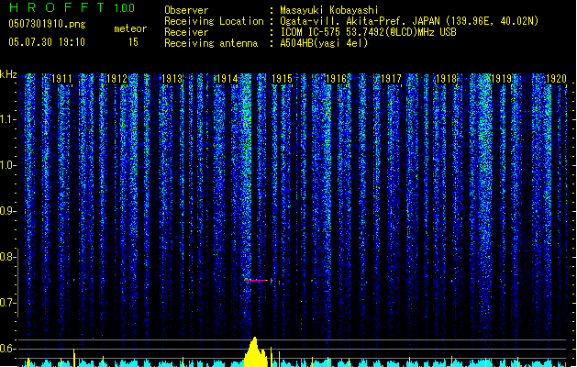Click the 1913 time marker

[x=172, y=78]
